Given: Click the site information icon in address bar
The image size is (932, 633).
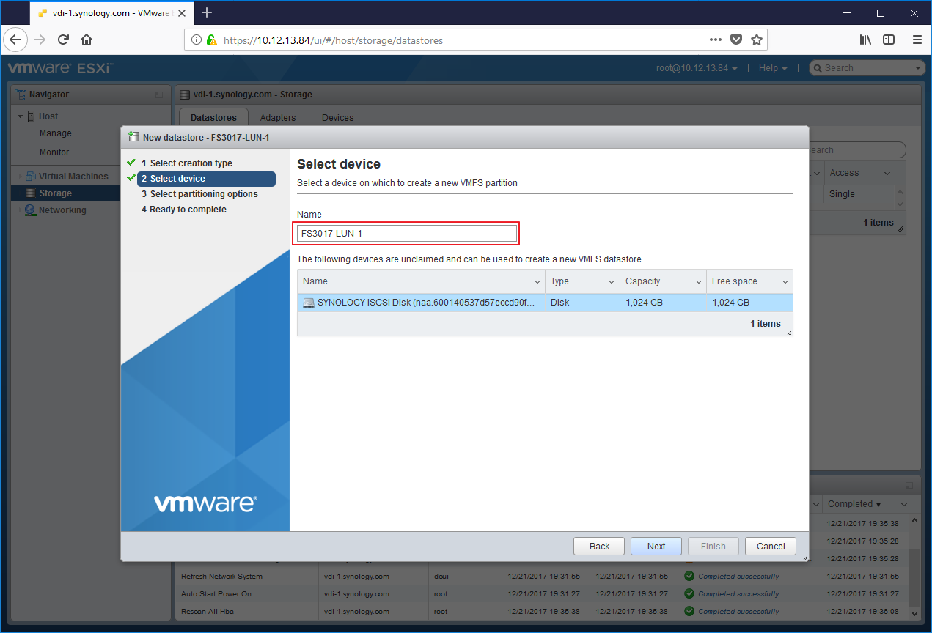Looking at the screenshot, I should [x=197, y=40].
